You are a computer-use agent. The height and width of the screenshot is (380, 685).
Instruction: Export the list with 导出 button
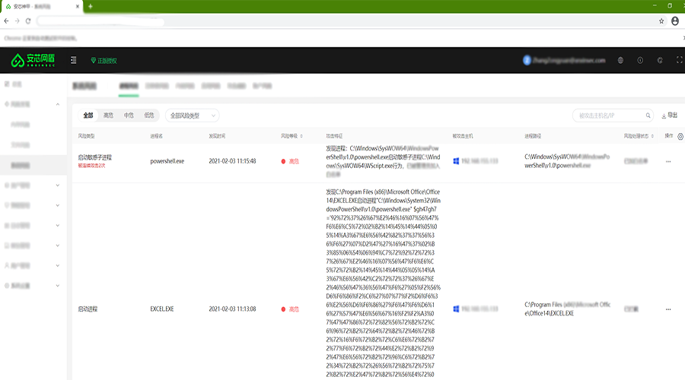point(669,116)
